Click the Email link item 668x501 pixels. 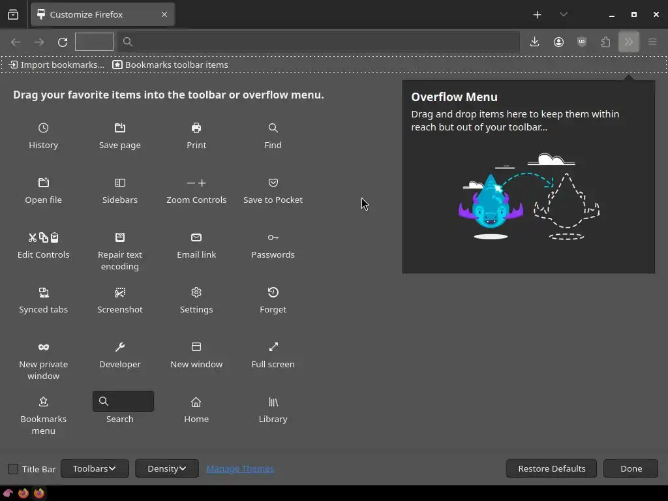pyautogui.click(x=196, y=246)
